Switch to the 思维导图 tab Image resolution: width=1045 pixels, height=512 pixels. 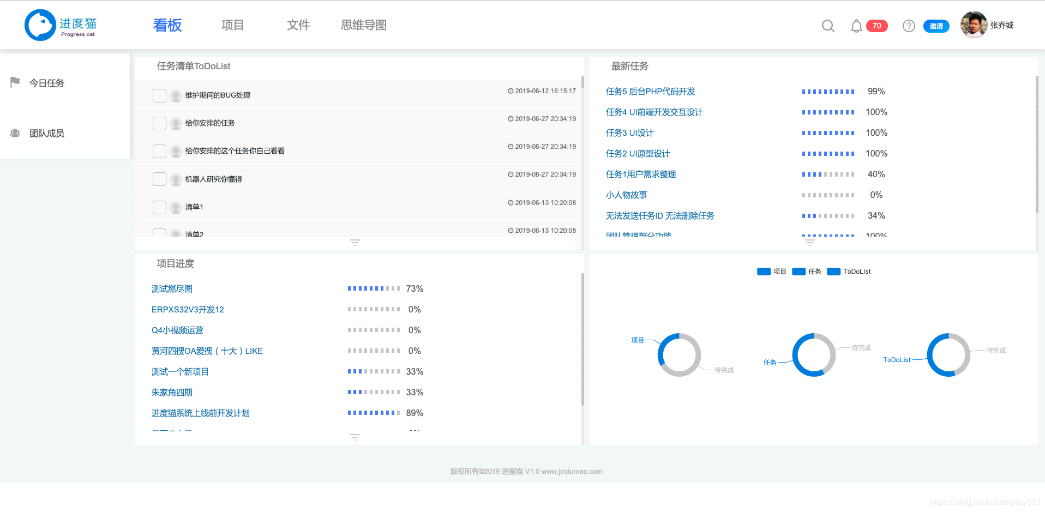(364, 25)
